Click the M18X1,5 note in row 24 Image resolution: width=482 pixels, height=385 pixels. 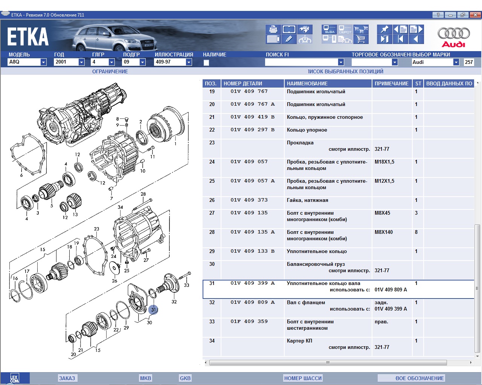384,162
